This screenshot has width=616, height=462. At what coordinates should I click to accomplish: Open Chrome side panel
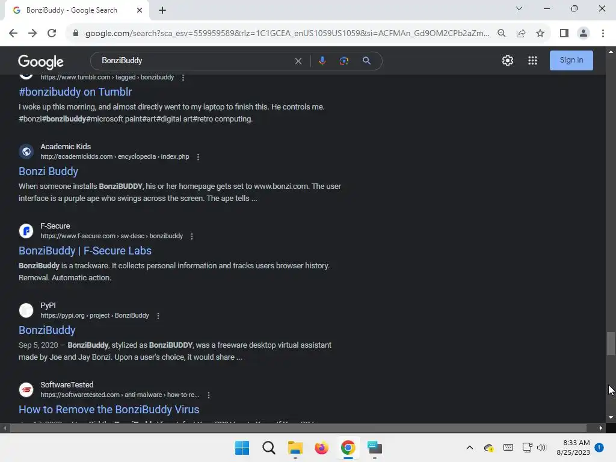(x=564, y=34)
